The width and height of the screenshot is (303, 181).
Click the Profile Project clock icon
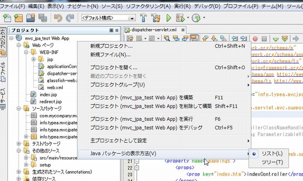[x=196, y=18]
